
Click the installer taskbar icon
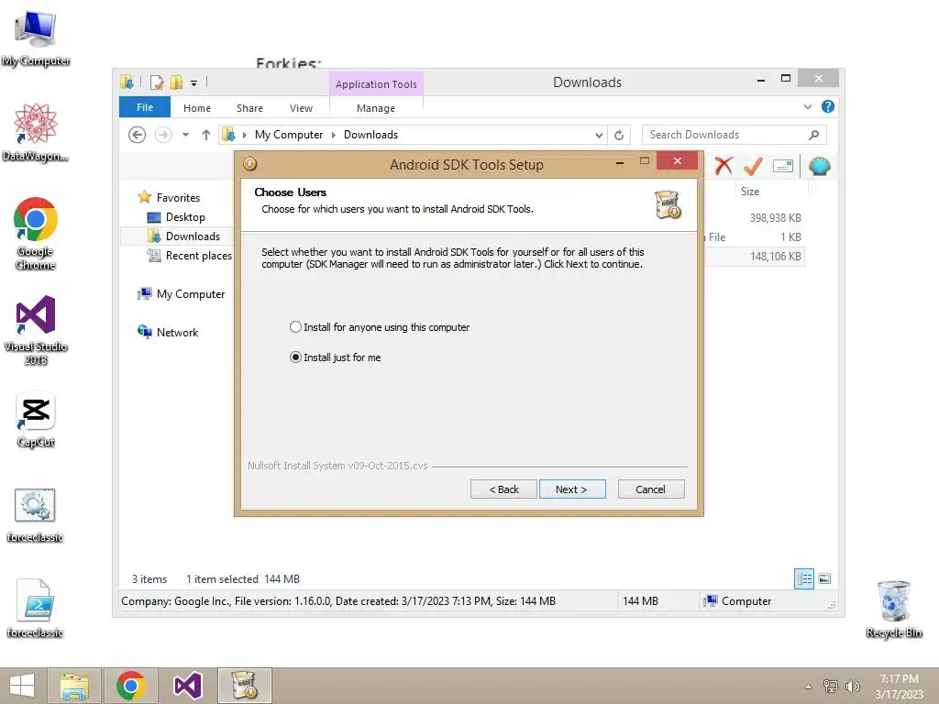[244, 686]
